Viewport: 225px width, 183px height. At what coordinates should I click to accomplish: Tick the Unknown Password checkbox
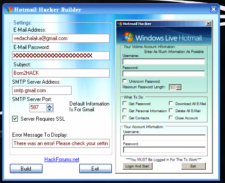click(x=125, y=81)
